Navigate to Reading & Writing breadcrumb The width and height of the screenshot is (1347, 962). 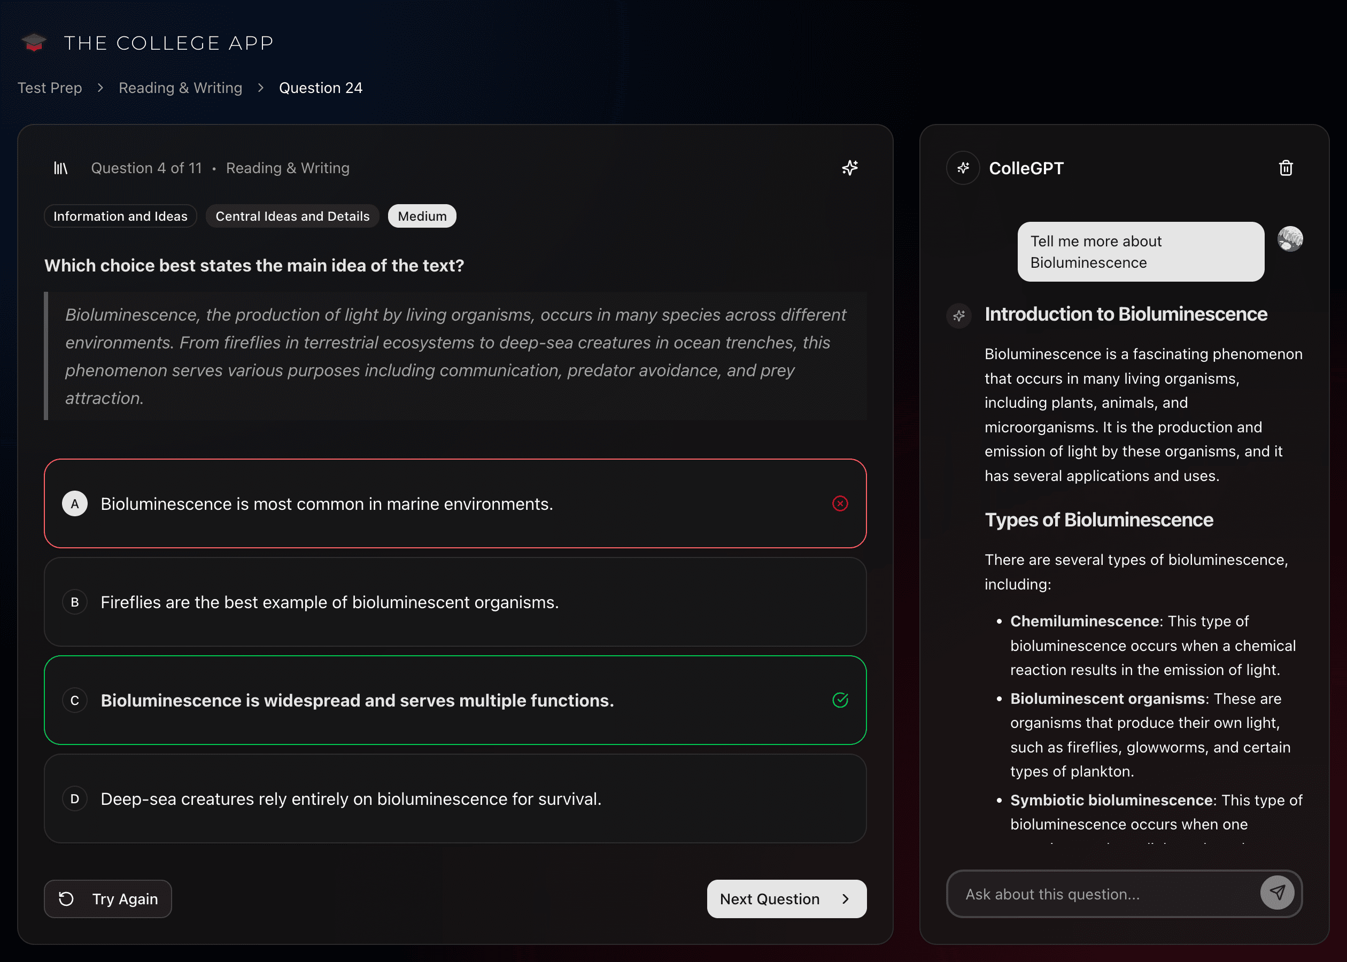[x=180, y=87]
